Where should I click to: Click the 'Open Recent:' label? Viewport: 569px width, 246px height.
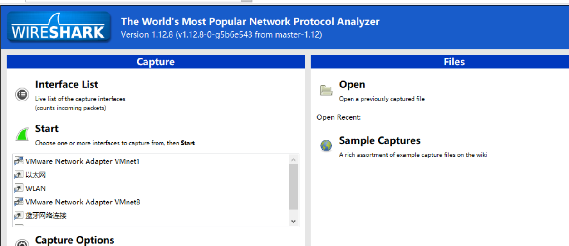pyautogui.click(x=338, y=117)
